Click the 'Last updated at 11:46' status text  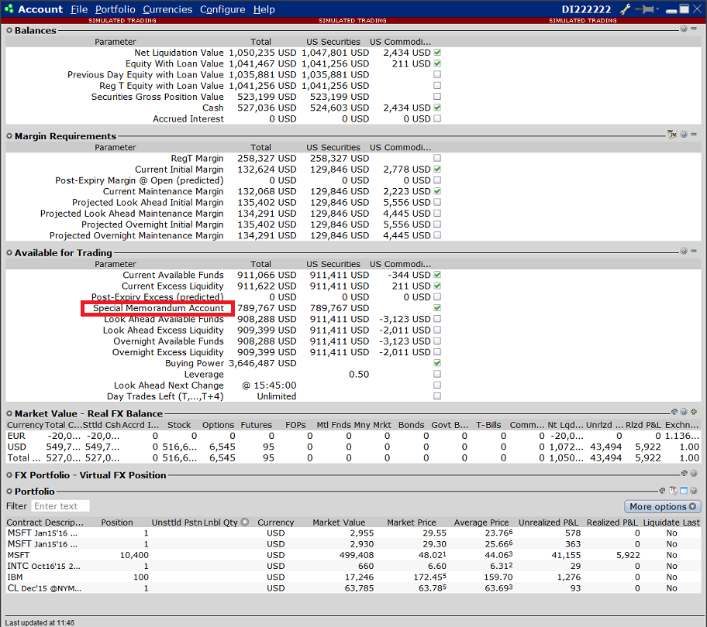pos(40,622)
